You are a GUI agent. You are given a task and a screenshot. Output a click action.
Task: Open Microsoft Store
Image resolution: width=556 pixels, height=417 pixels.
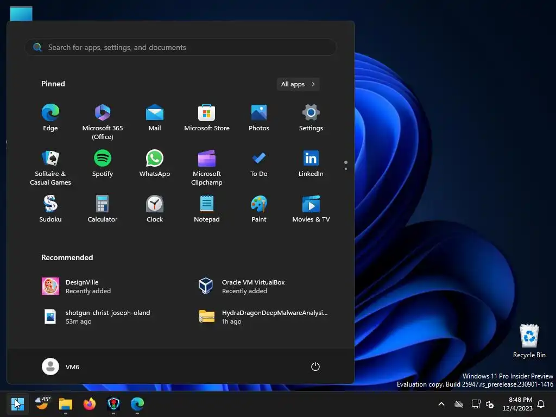pos(207,118)
